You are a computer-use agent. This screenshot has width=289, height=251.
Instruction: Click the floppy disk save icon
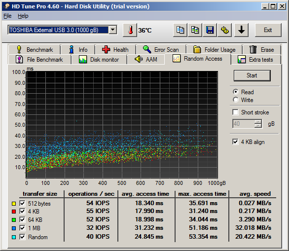click(210, 30)
